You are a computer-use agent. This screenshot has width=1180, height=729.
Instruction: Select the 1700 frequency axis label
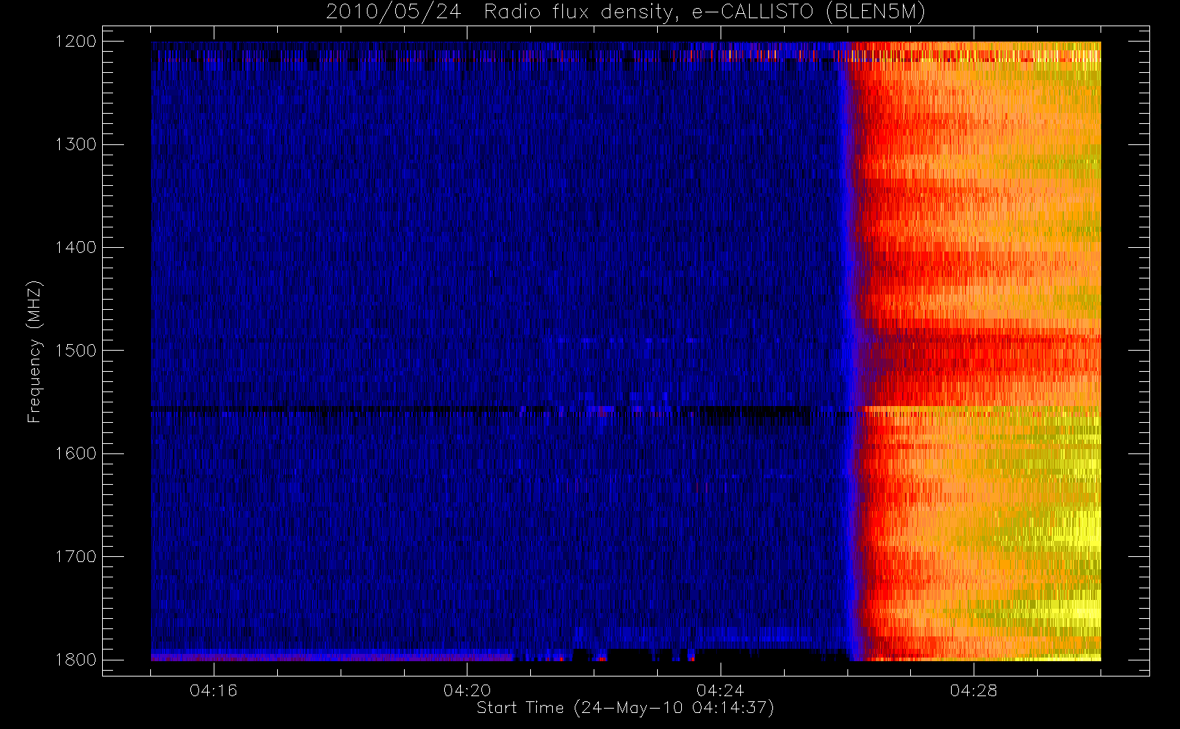[76, 556]
